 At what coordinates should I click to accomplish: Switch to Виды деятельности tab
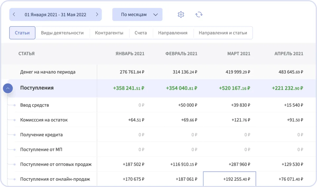[62, 33]
